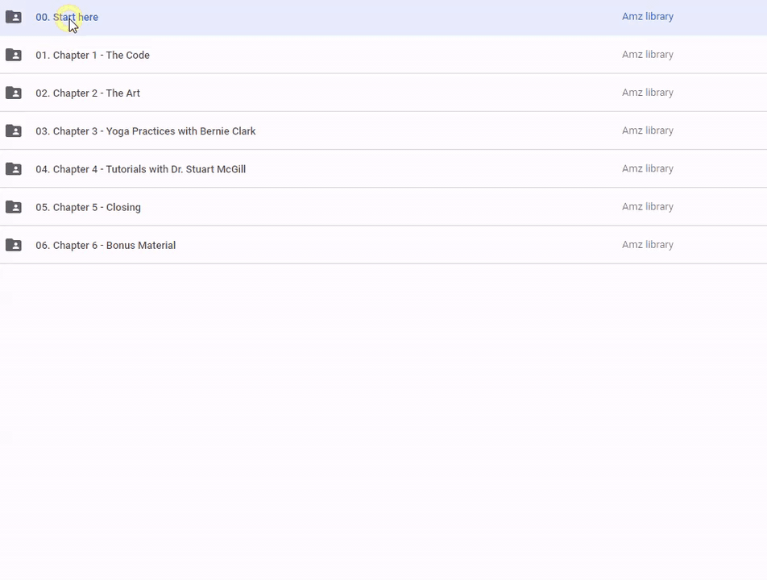Select the folder icon next to Chapter 2
767x580 pixels.
(14, 93)
